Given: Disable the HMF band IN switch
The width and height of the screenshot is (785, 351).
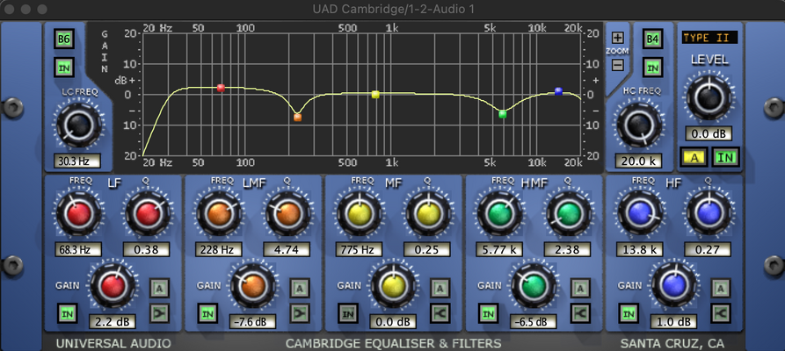Looking at the screenshot, I should pyautogui.click(x=487, y=313).
